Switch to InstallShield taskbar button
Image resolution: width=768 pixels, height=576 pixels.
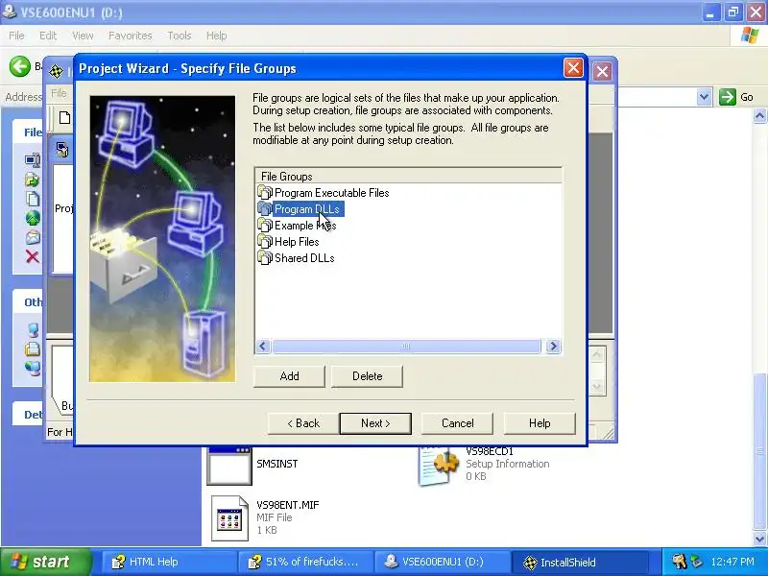pyautogui.click(x=579, y=563)
